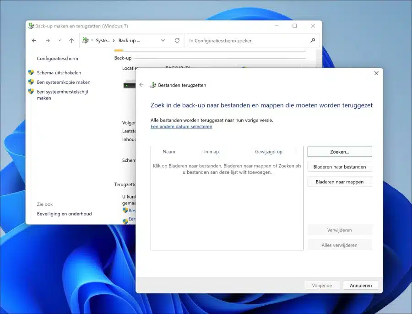The image size is (412, 314).
Task: Go up one level in Control Panel
Action: pos(71,40)
